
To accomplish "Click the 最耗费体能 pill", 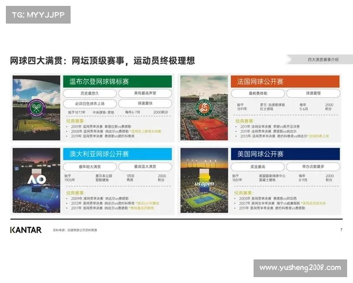I will (258, 93).
